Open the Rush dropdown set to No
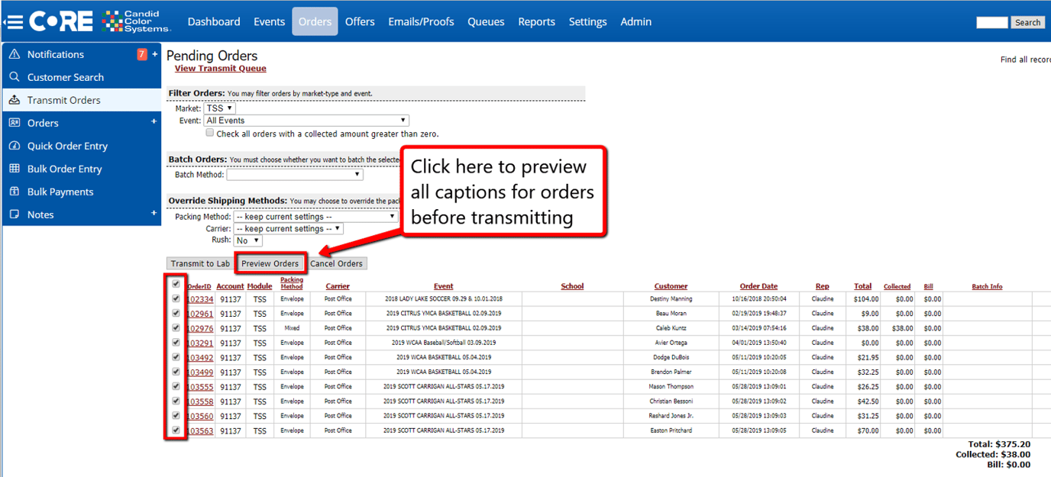The height and width of the screenshot is (477, 1051). pos(247,240)
